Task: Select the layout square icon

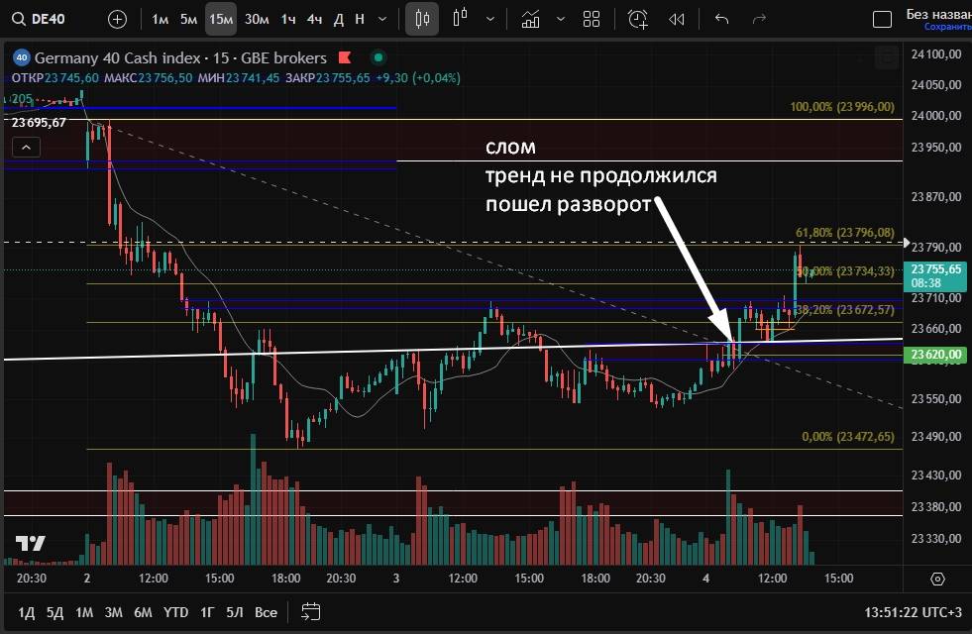Action: click(x=881, y=19)
